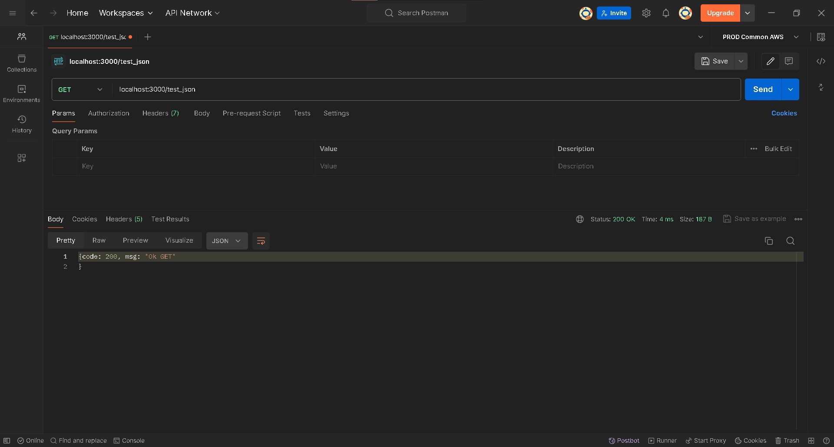This screenshot has width=834, height=447.
Task: Copy the response body with copy icon
Action: tap(768, 241)
